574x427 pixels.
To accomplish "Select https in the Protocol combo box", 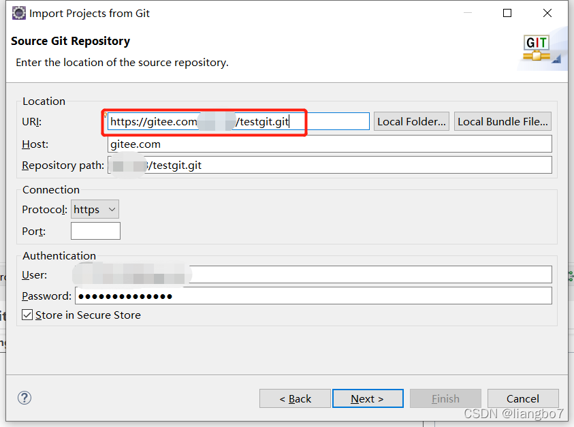I will (94, 209).
